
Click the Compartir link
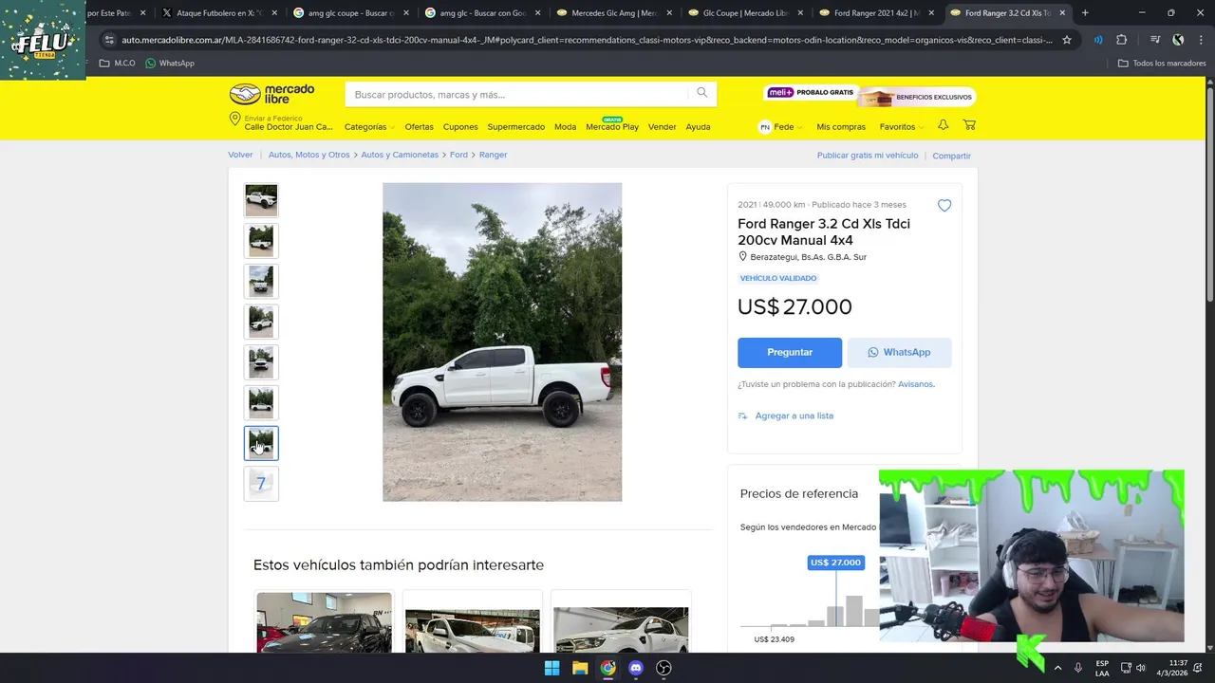[951, 156]
